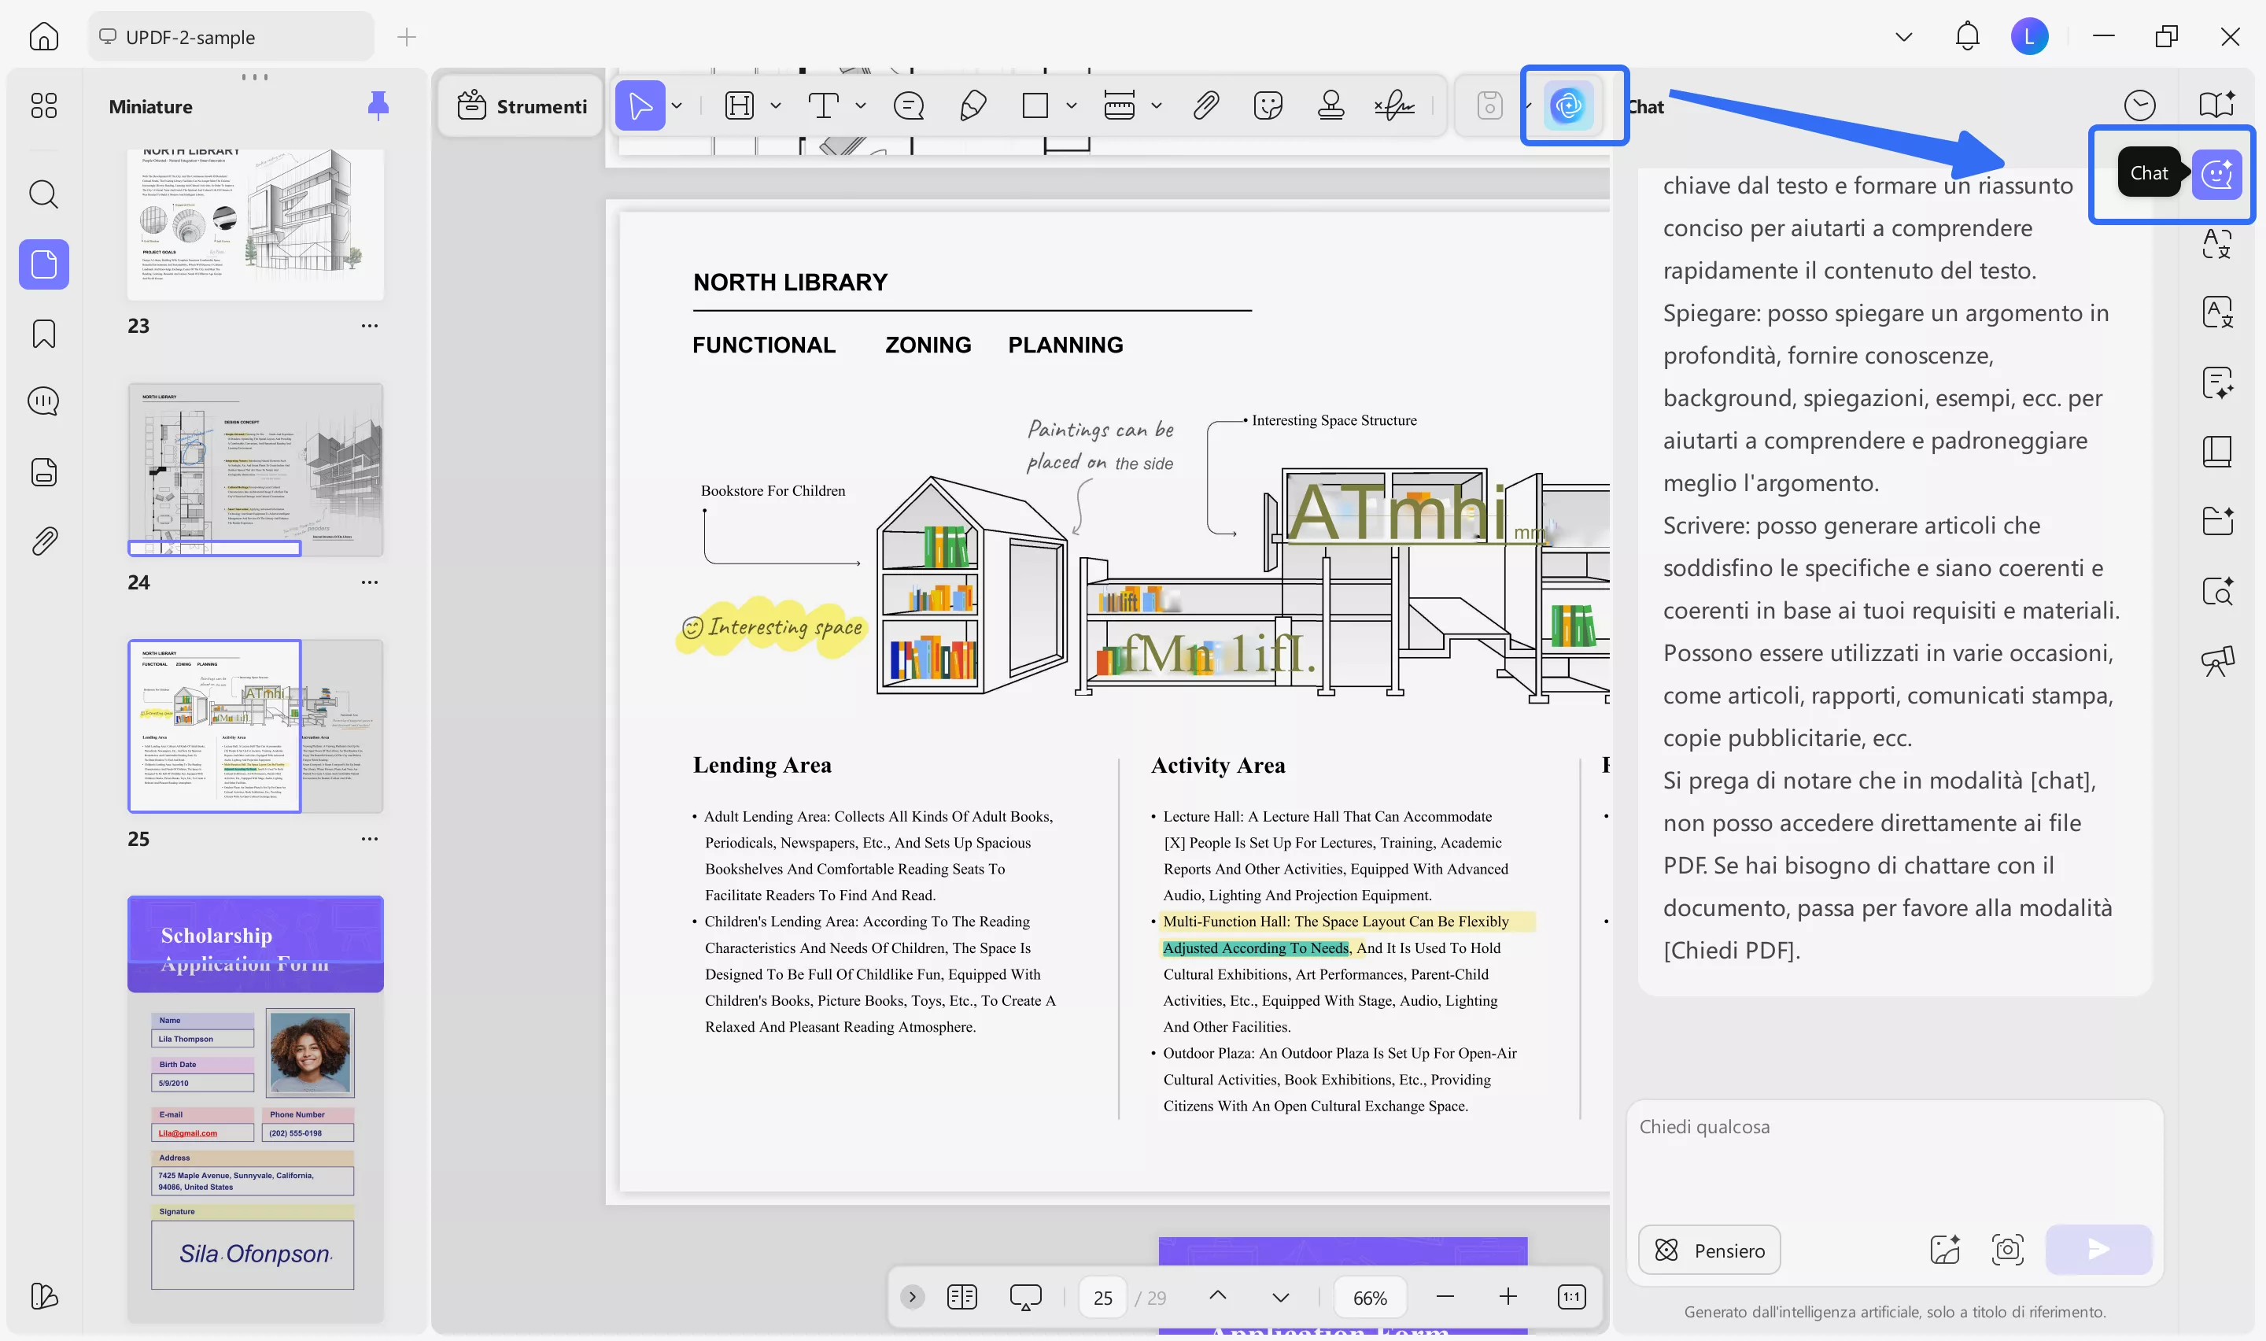Click the comment bubble annotation tool

pyautogui.click(x=909, y=105)
